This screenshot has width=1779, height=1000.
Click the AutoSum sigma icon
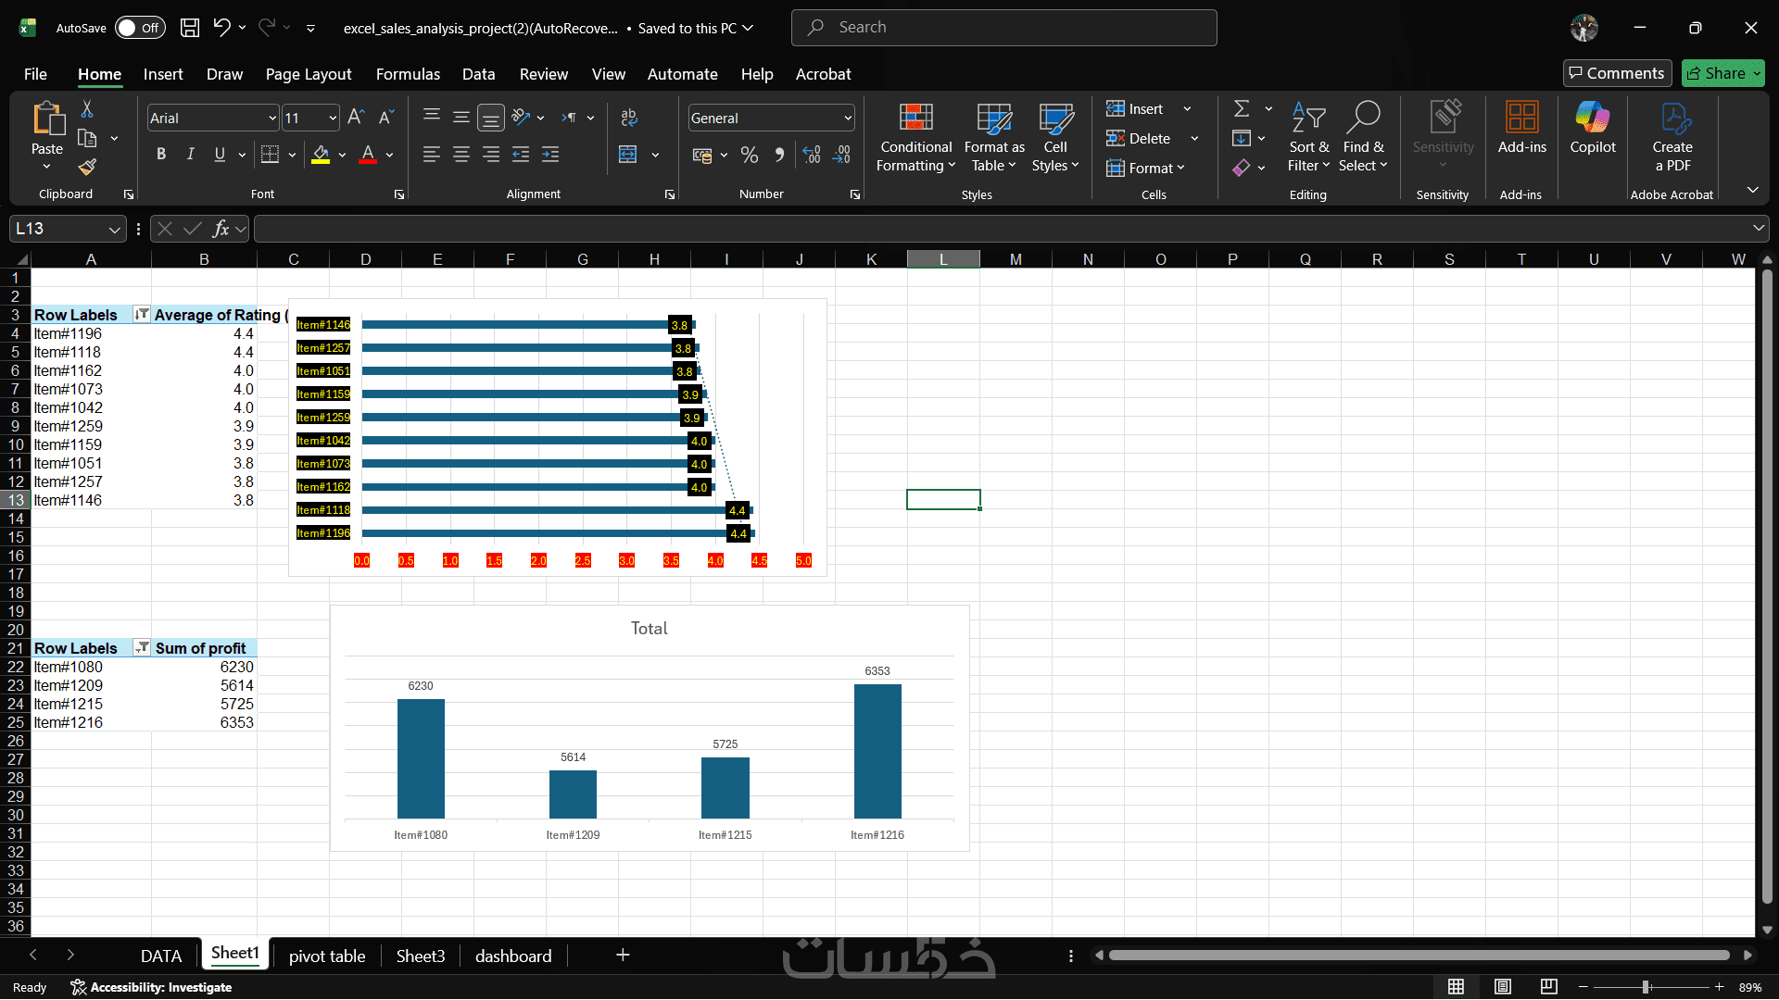(x=1242, y=109)
